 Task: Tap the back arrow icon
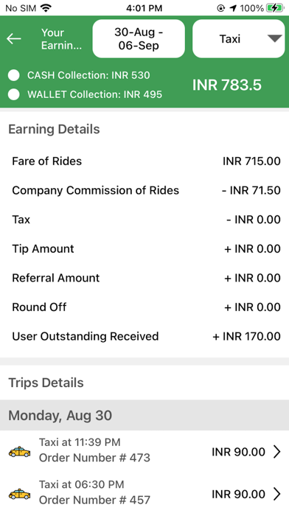tap(14, 39)
